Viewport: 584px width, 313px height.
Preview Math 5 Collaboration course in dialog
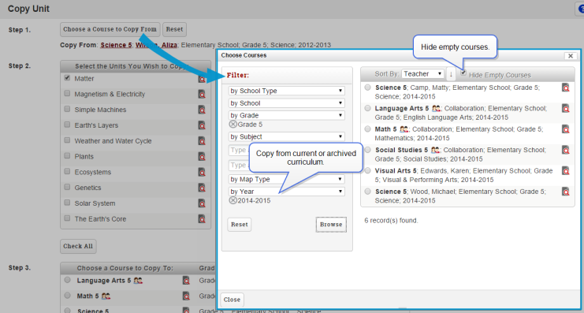[x=566, y=129]
